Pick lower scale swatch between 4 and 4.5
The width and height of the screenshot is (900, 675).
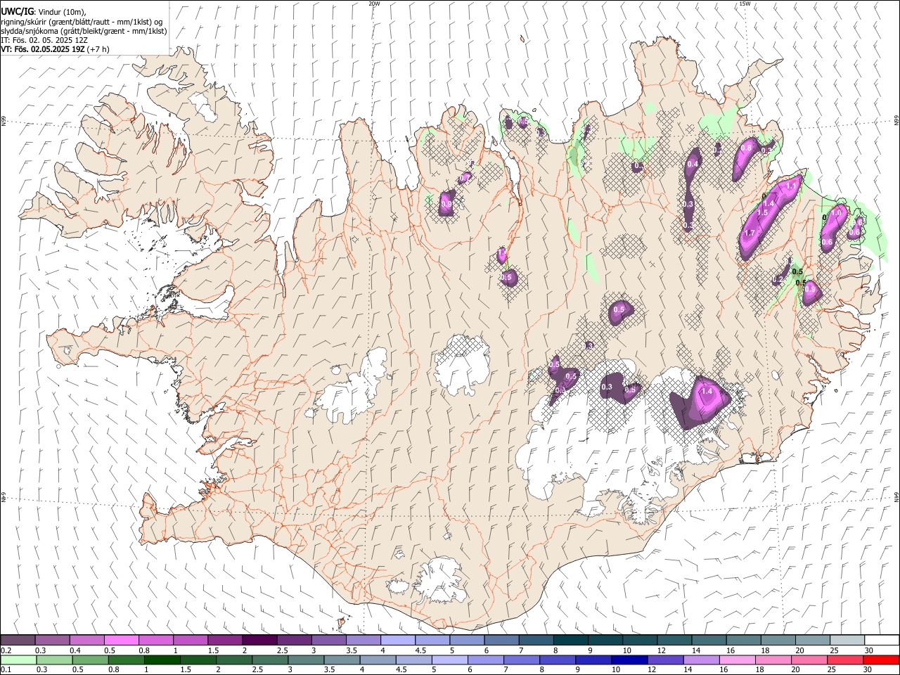[378, 660]
